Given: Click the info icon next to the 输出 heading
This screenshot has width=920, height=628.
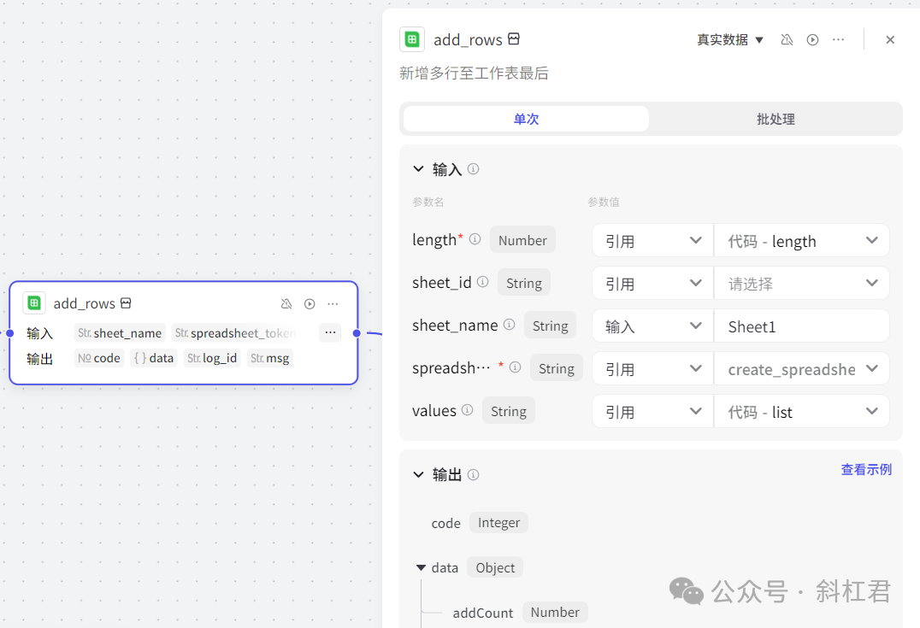Looking at the screenshot, I should (474, 474).
